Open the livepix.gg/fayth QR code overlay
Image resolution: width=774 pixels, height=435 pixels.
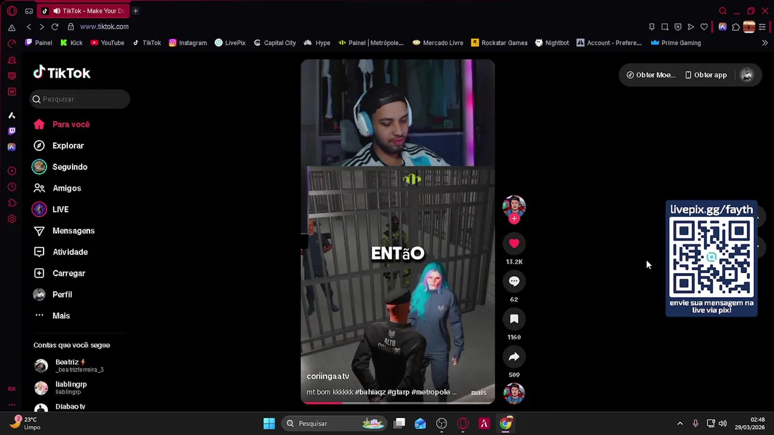coord(711,259)
